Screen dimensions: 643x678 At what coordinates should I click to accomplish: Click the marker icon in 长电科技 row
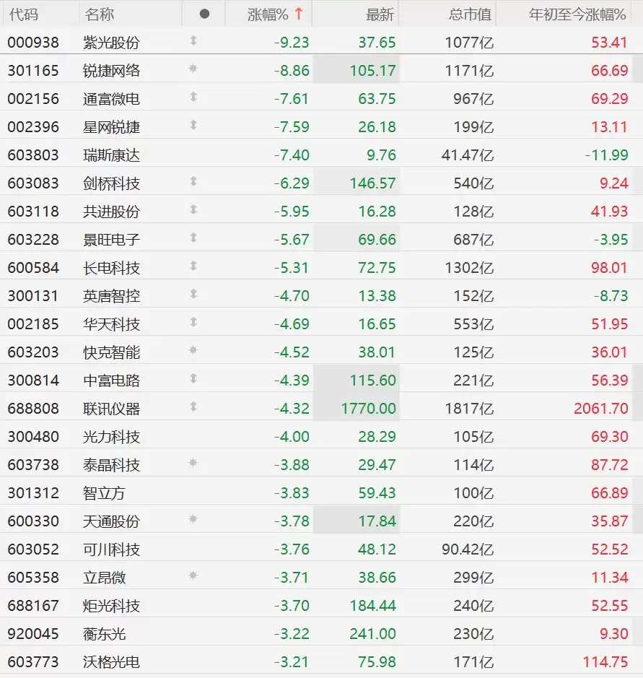click(193, 266)
